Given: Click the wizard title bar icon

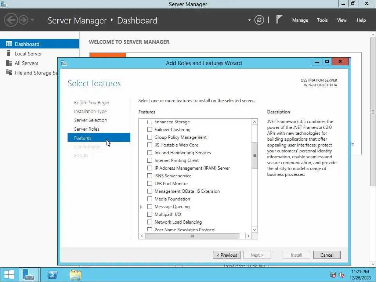Looking at the screenshot, I should coord(64,63).
